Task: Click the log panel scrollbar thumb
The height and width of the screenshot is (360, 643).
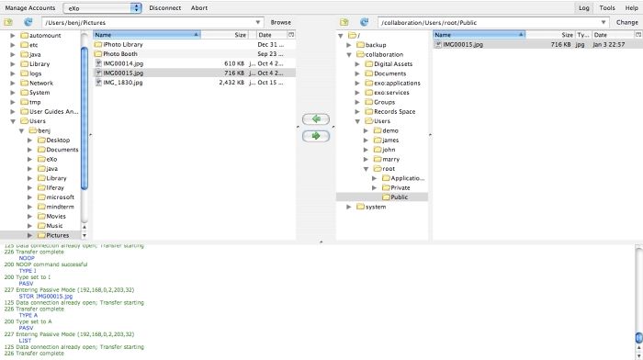Action: pyautogui.click(x=639, y=338)
